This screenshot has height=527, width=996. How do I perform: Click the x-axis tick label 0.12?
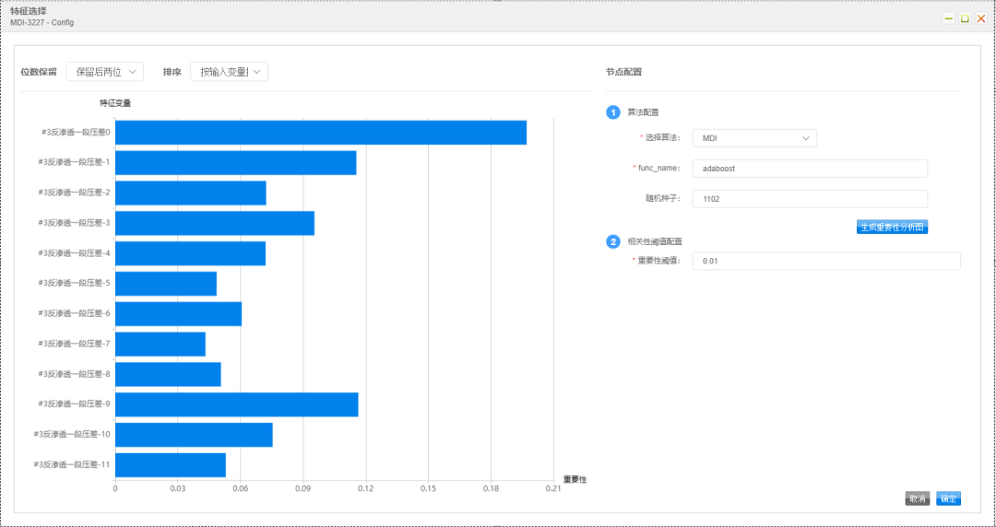point(365,489)
